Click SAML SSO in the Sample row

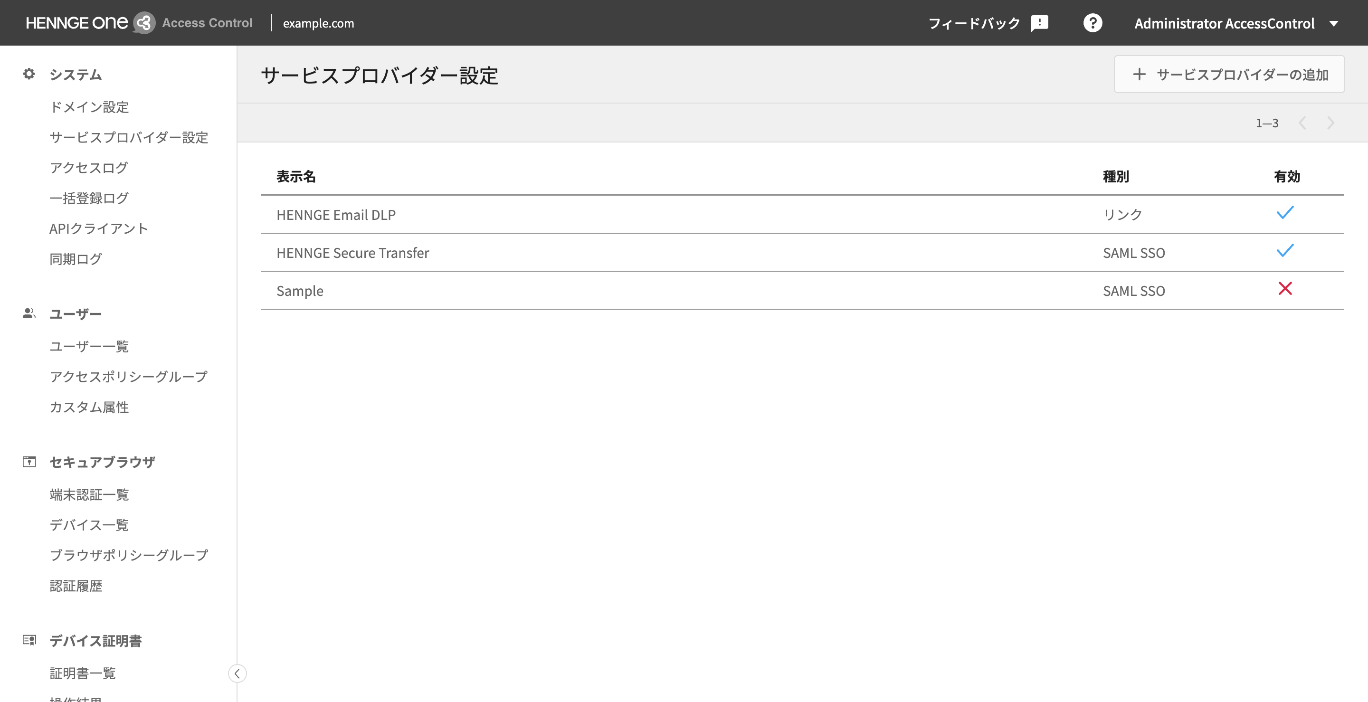[1134, 291]
